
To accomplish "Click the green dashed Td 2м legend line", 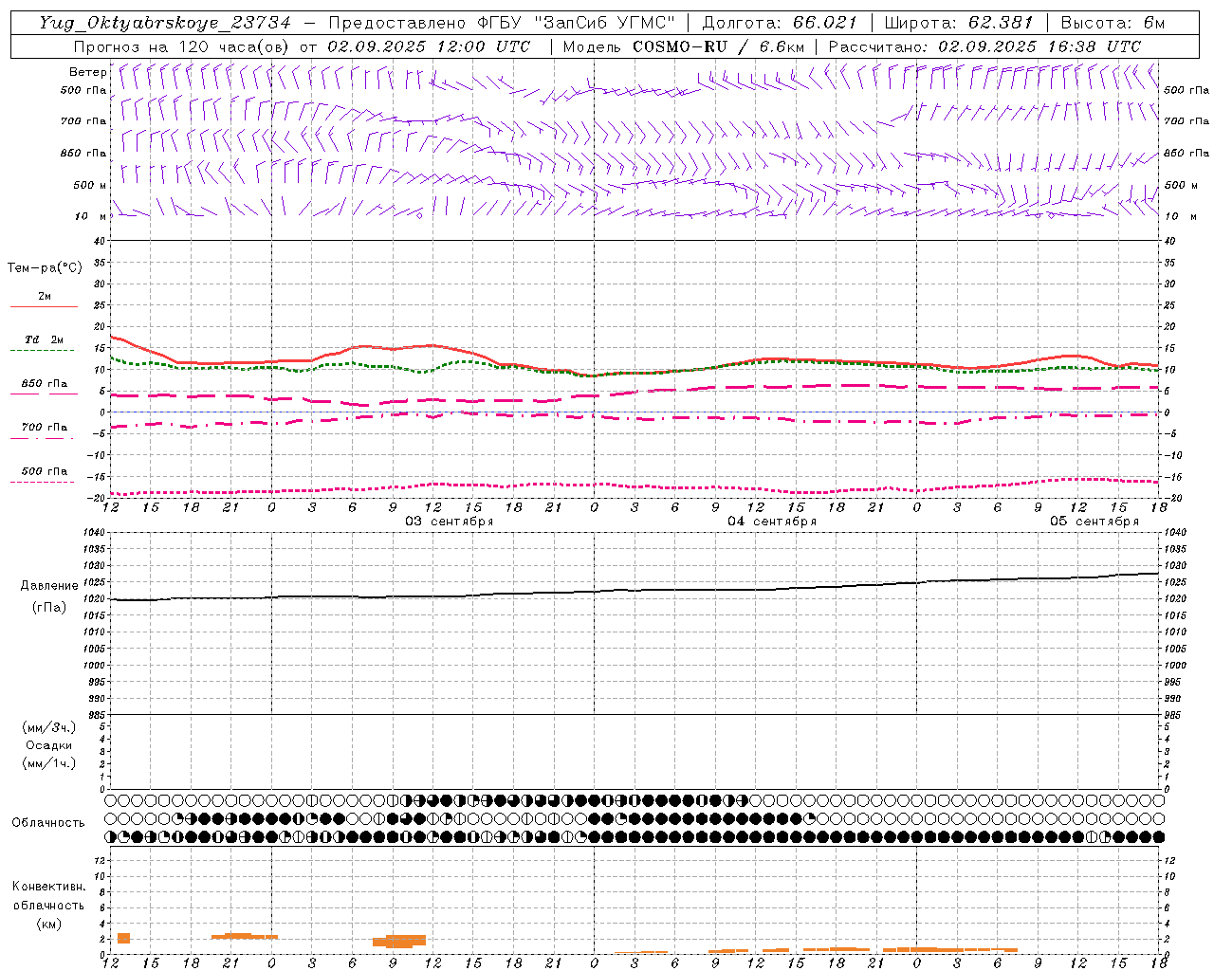I will coord(42,351).
